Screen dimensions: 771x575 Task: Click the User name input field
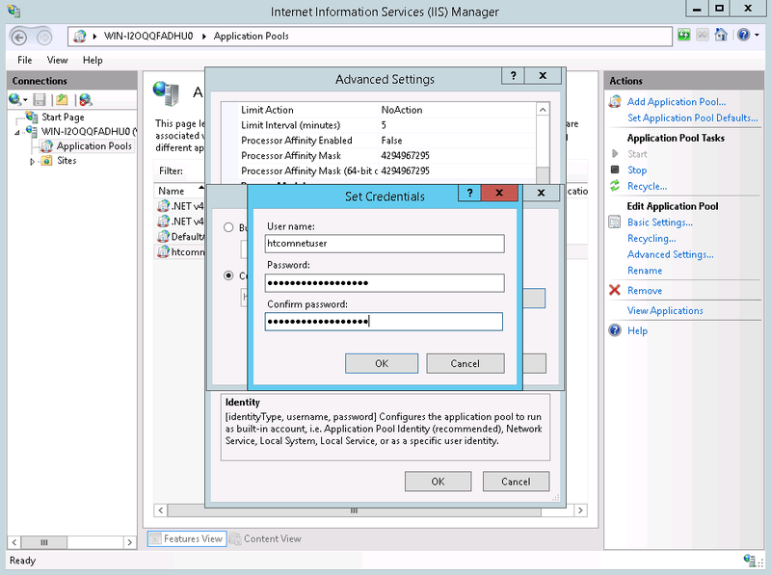click(x=385, y=244)
